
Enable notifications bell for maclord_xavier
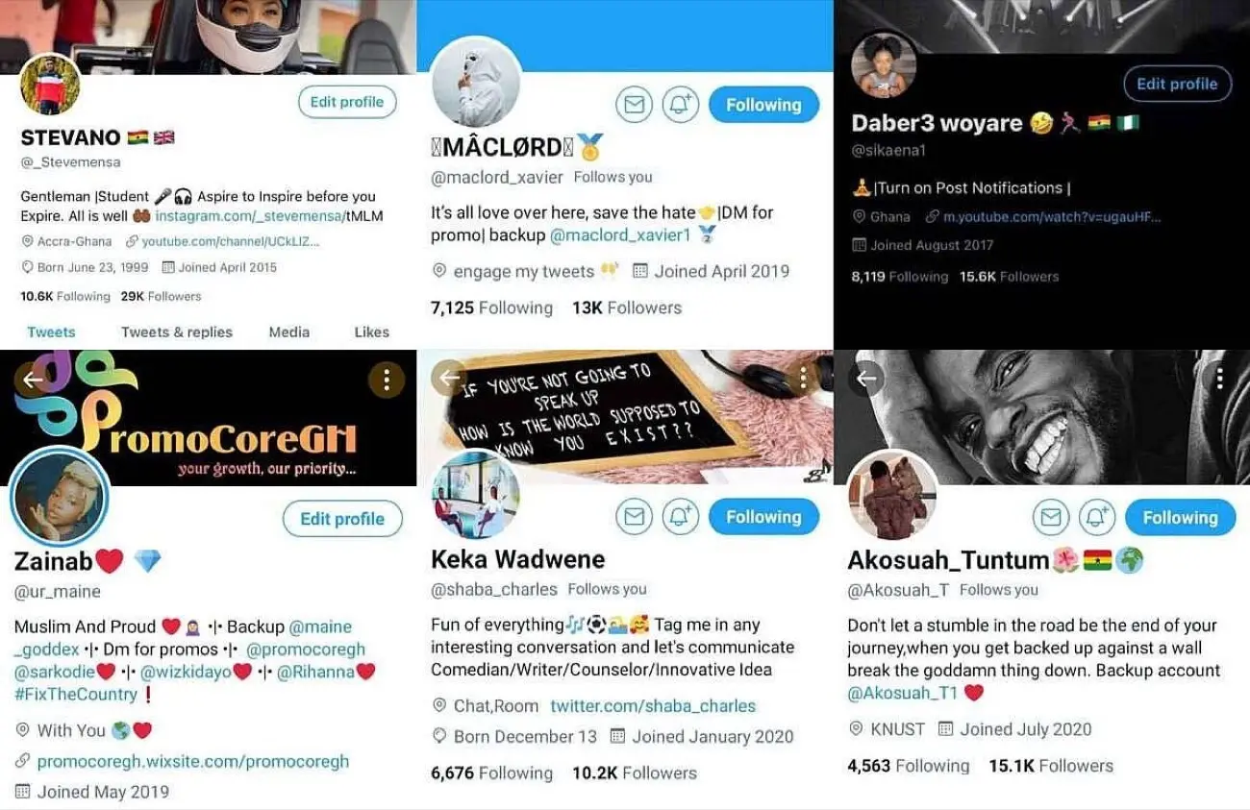click(x=681, y=105)
